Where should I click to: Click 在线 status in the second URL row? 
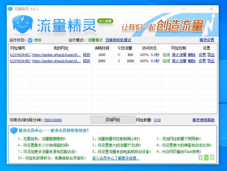click(x=166, y=61)
